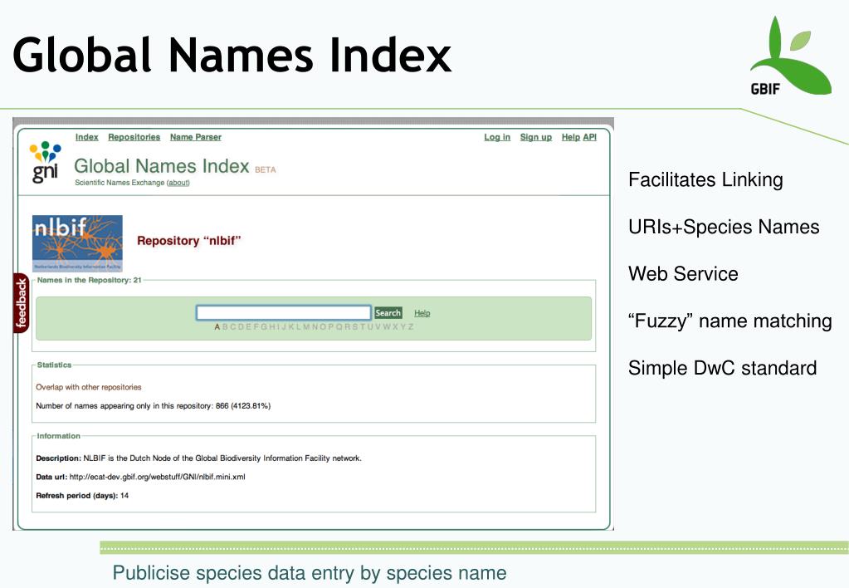Click Overlap with other repositories text
The image size is (849, 588).
point(89,387)
